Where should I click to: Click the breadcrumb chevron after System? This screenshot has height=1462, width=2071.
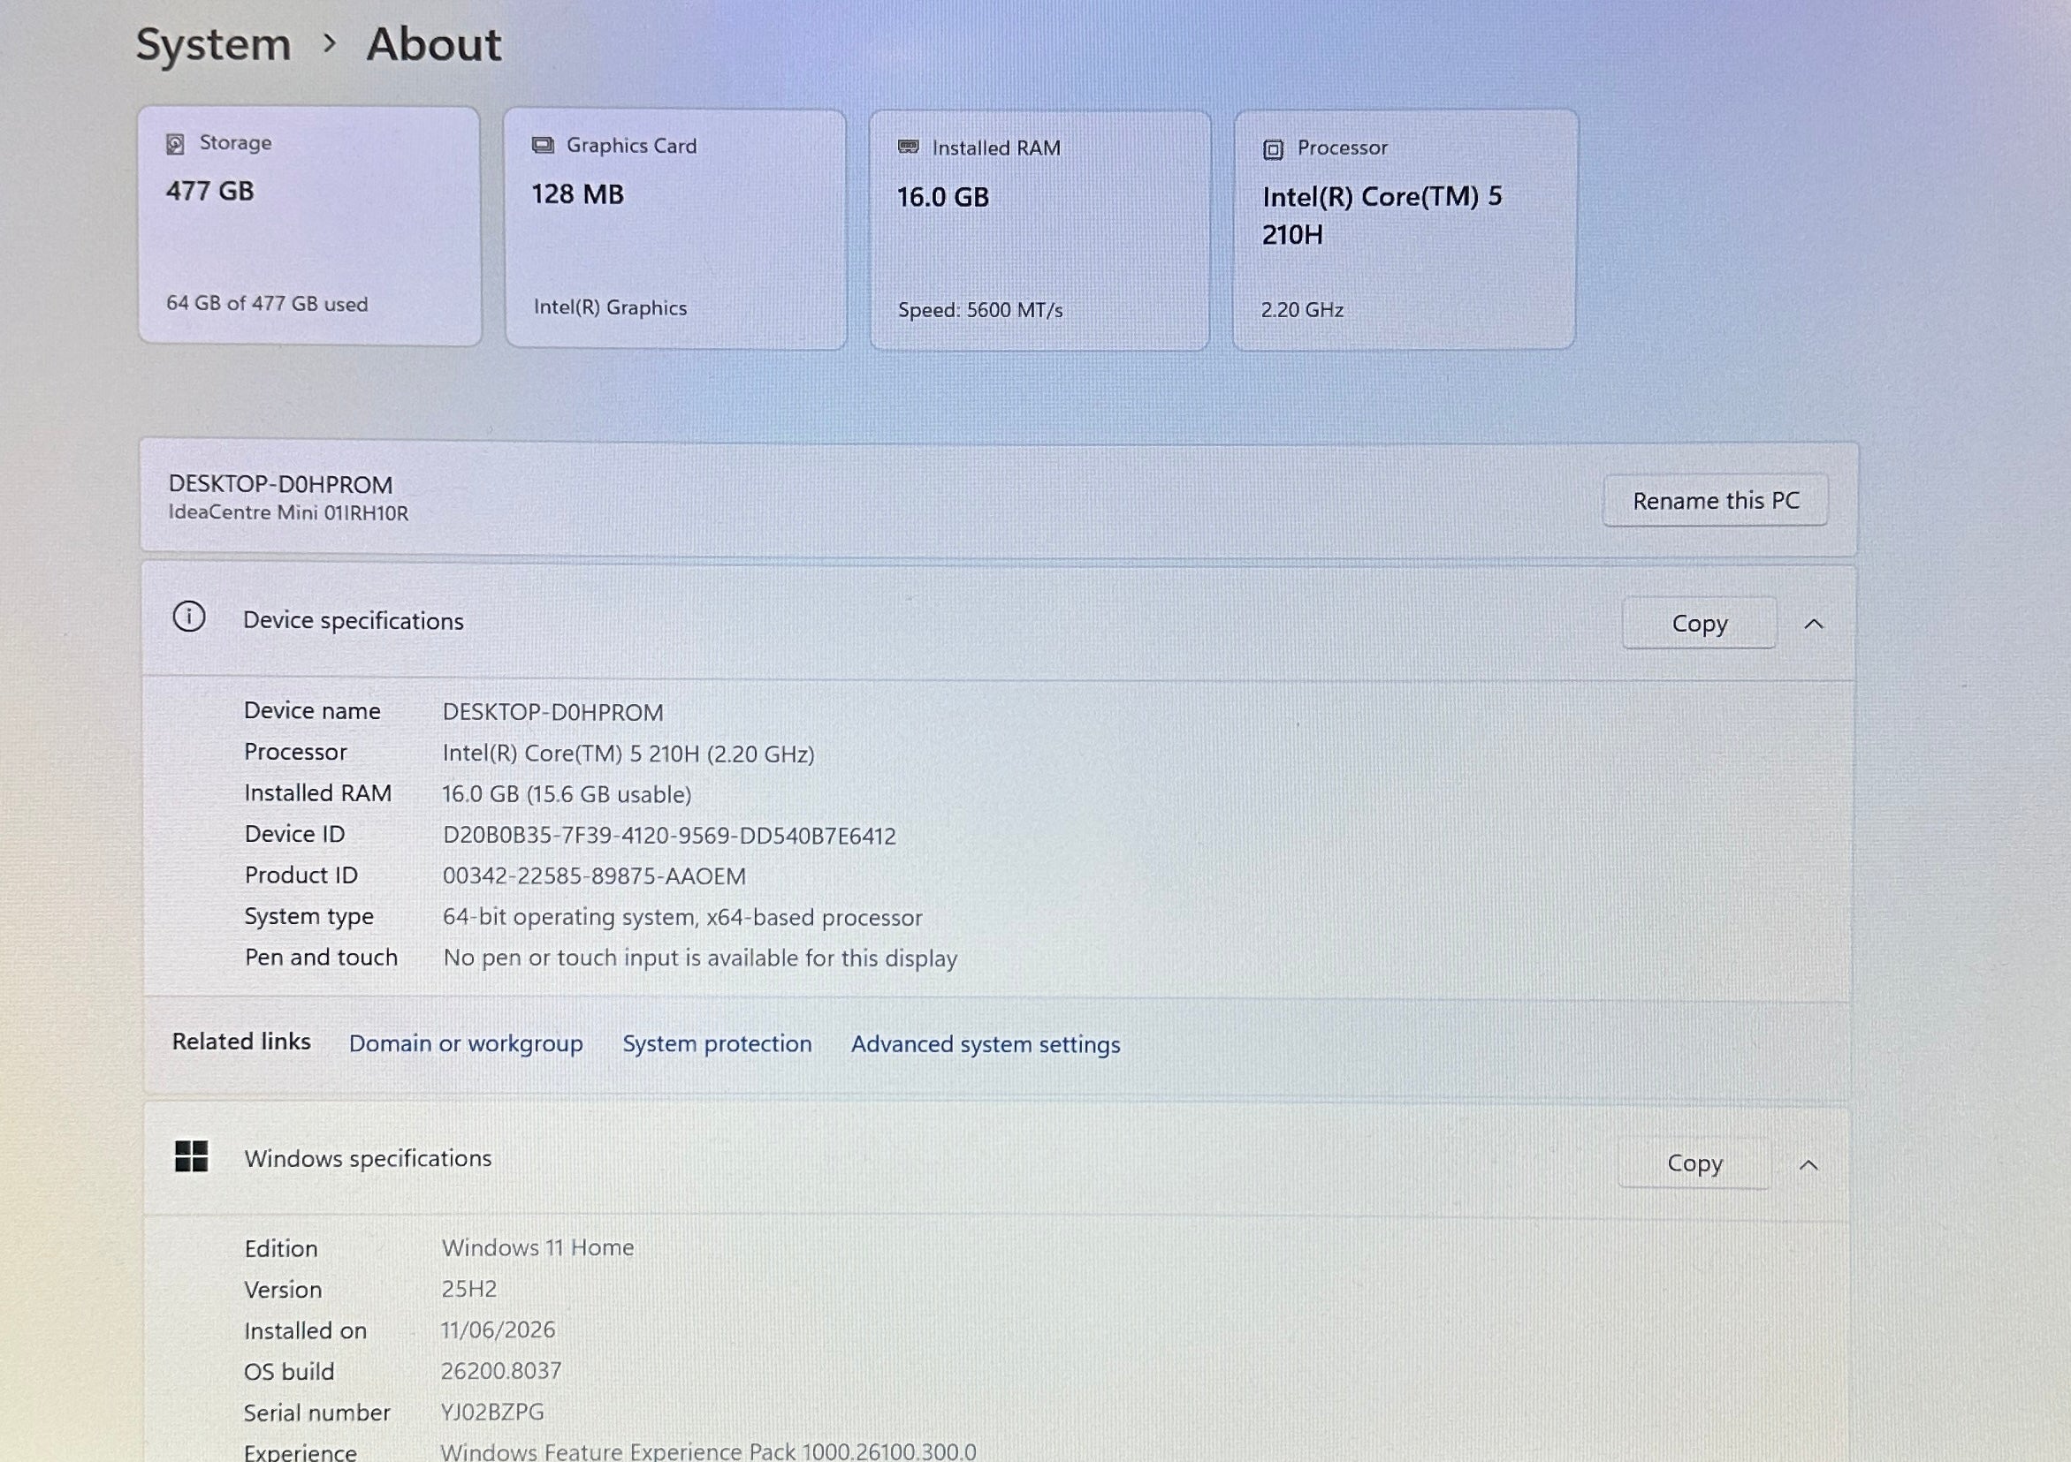click(329, 43)
